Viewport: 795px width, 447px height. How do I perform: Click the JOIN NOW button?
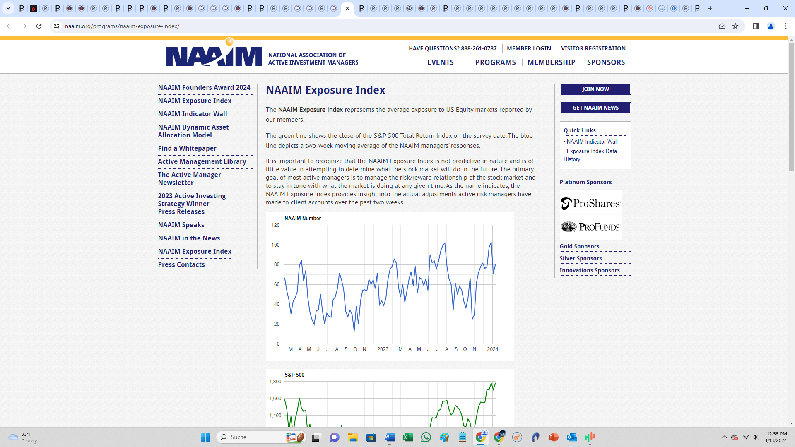[595, 89]
